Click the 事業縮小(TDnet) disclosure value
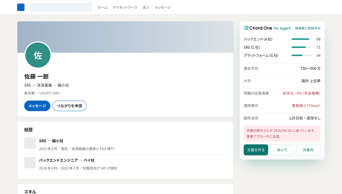 point(306,106)
